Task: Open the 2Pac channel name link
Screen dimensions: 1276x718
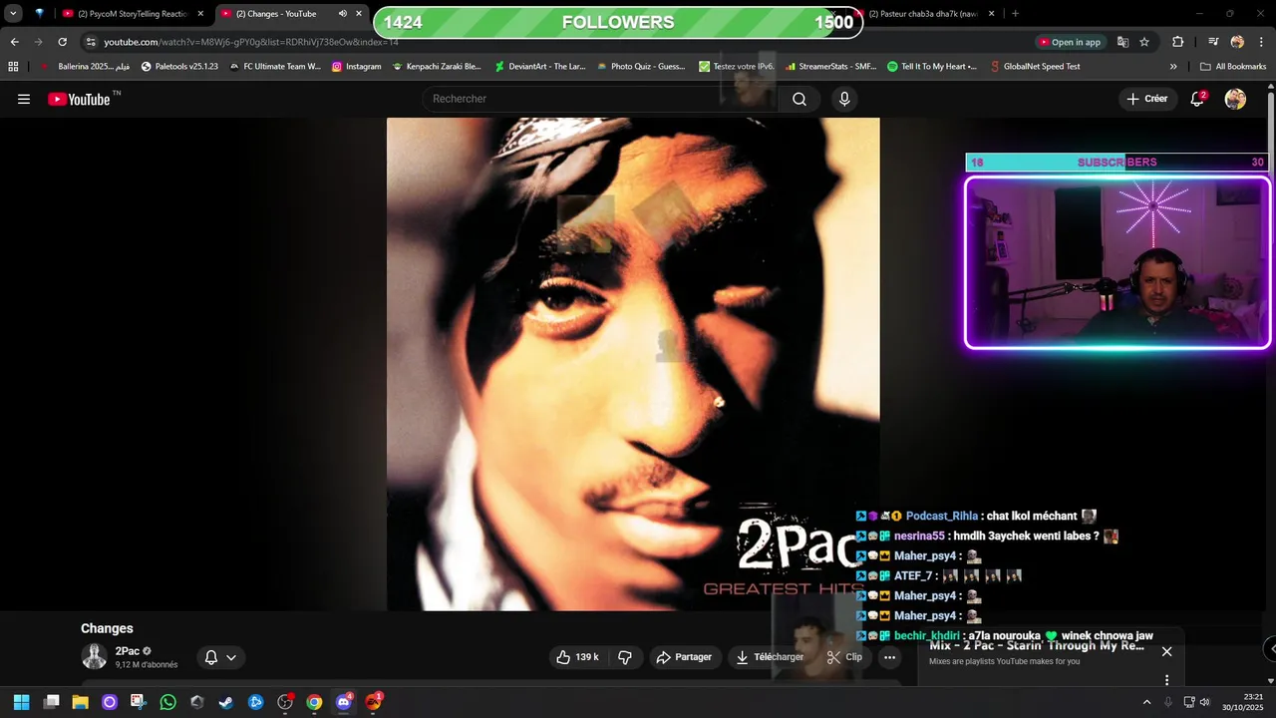Action: [x=127, y=651]
